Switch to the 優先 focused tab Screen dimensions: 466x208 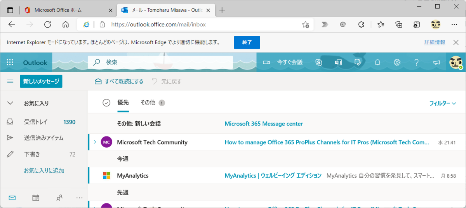(x=123, y=103)
